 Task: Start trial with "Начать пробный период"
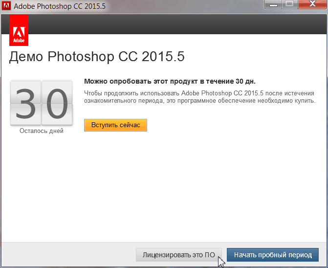[273, 255]
